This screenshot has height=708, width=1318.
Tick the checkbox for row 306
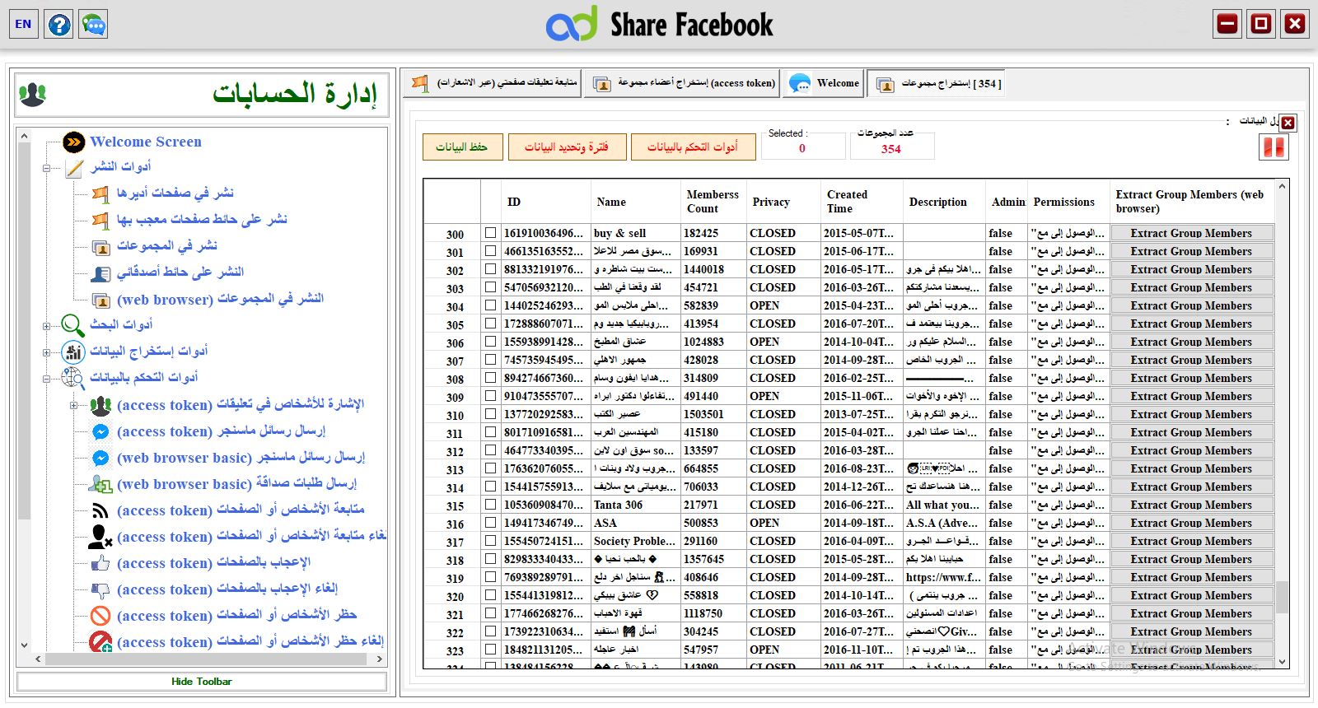click(491, 342)
